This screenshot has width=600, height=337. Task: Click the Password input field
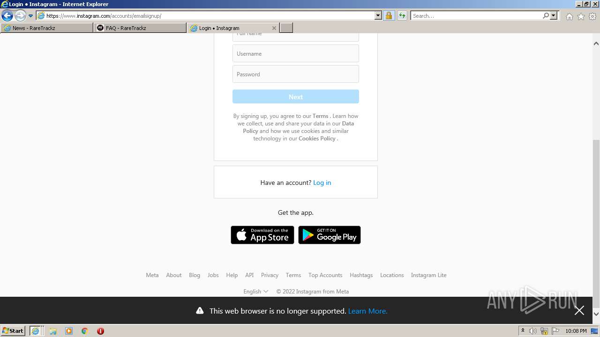[296, 74]
